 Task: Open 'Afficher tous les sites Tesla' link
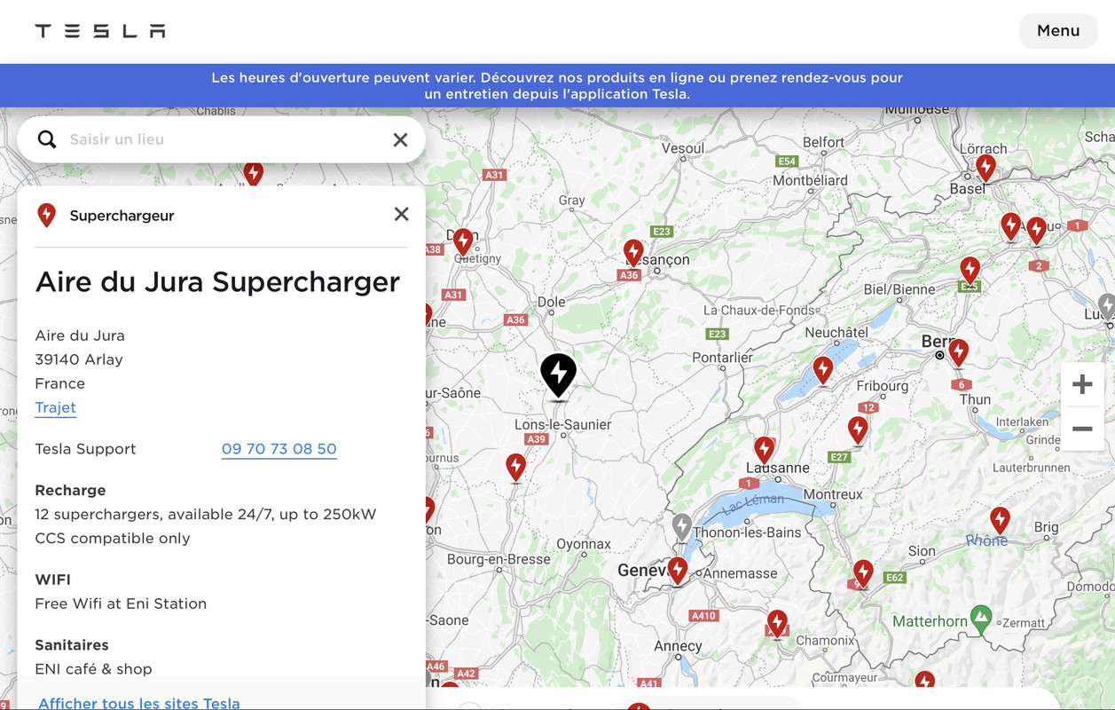pyautogui.click(x=139, y=703)
